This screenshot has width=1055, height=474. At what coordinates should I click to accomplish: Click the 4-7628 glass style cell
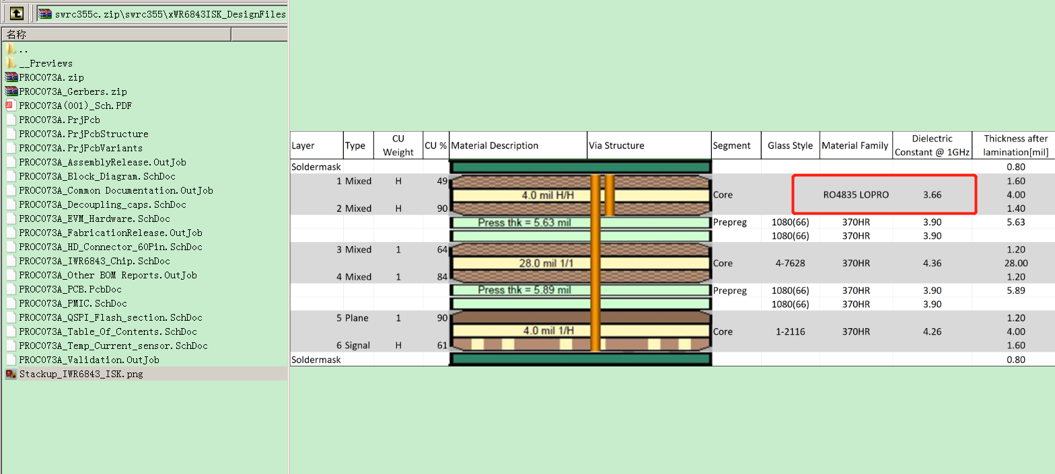[x=790, y=264]
